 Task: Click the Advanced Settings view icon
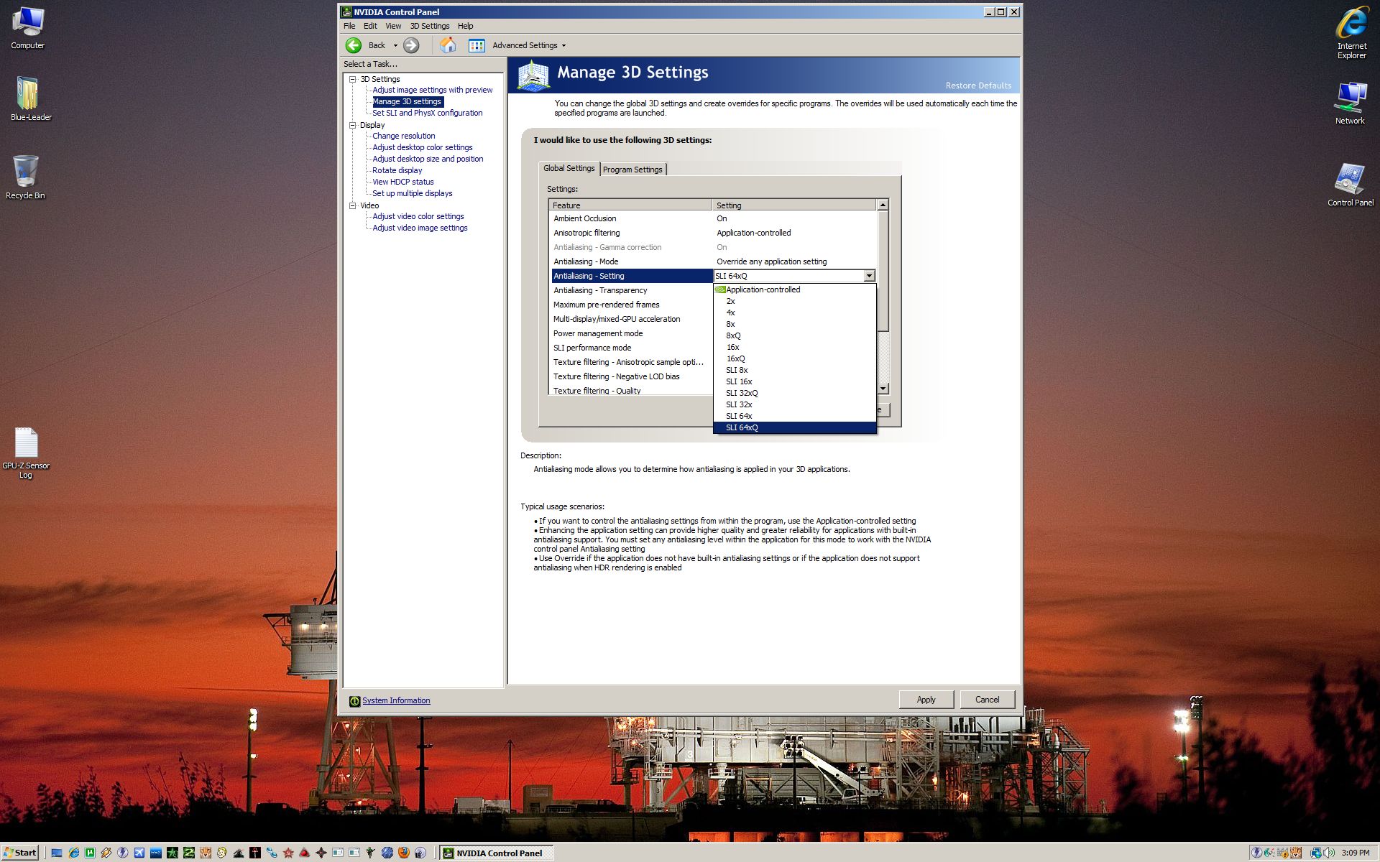point(477,45)
